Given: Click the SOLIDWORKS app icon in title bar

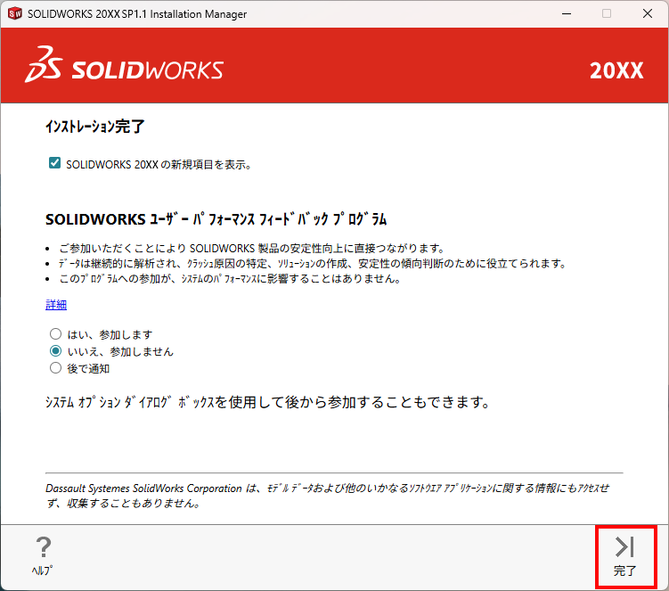Looking at the screenshot, I should (14, 13).
